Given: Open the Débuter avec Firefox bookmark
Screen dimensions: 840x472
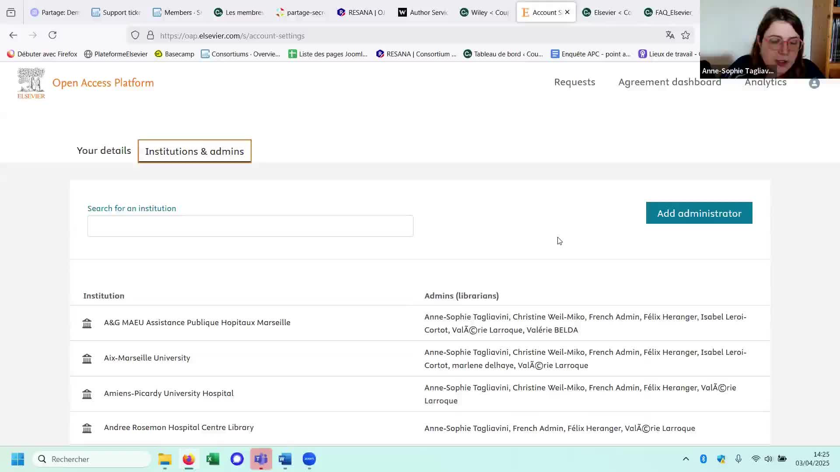Looking at the screenshot, I should click(x=42, y=54).
